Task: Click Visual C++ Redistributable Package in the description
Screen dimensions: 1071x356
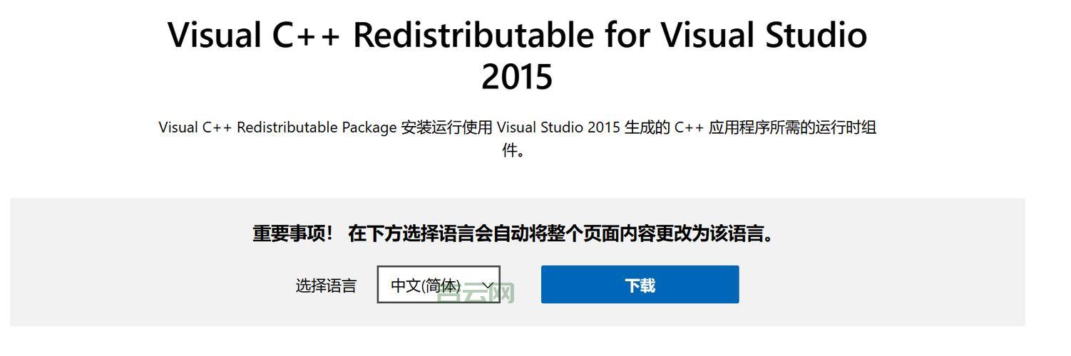Action: click(277, 127)
